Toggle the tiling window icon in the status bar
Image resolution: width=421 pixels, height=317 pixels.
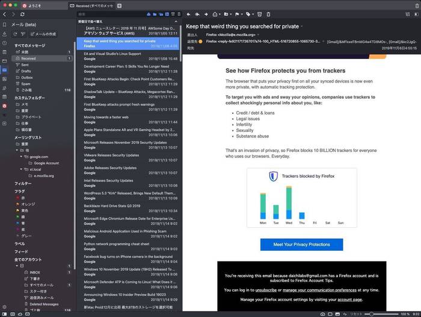(x=330, y=314)
